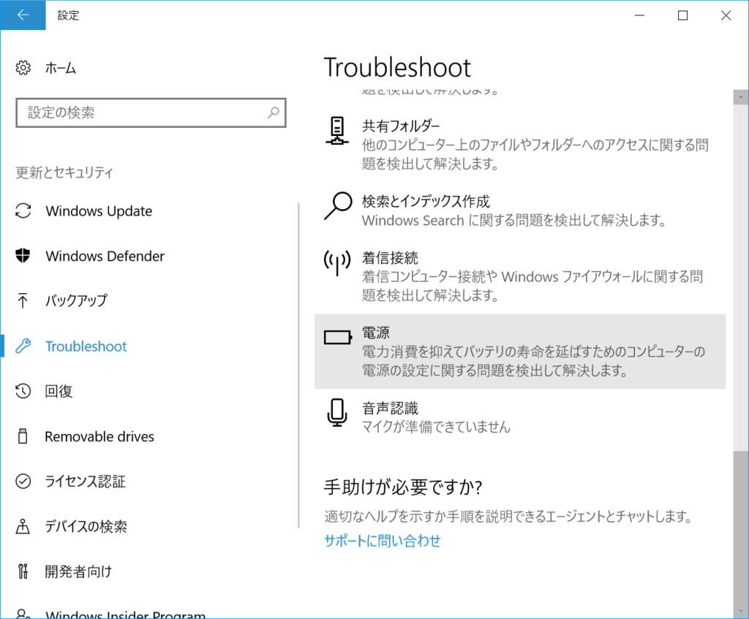
Task: Open サポートに問い合わせ support link
Action: [x=382, y=540]
